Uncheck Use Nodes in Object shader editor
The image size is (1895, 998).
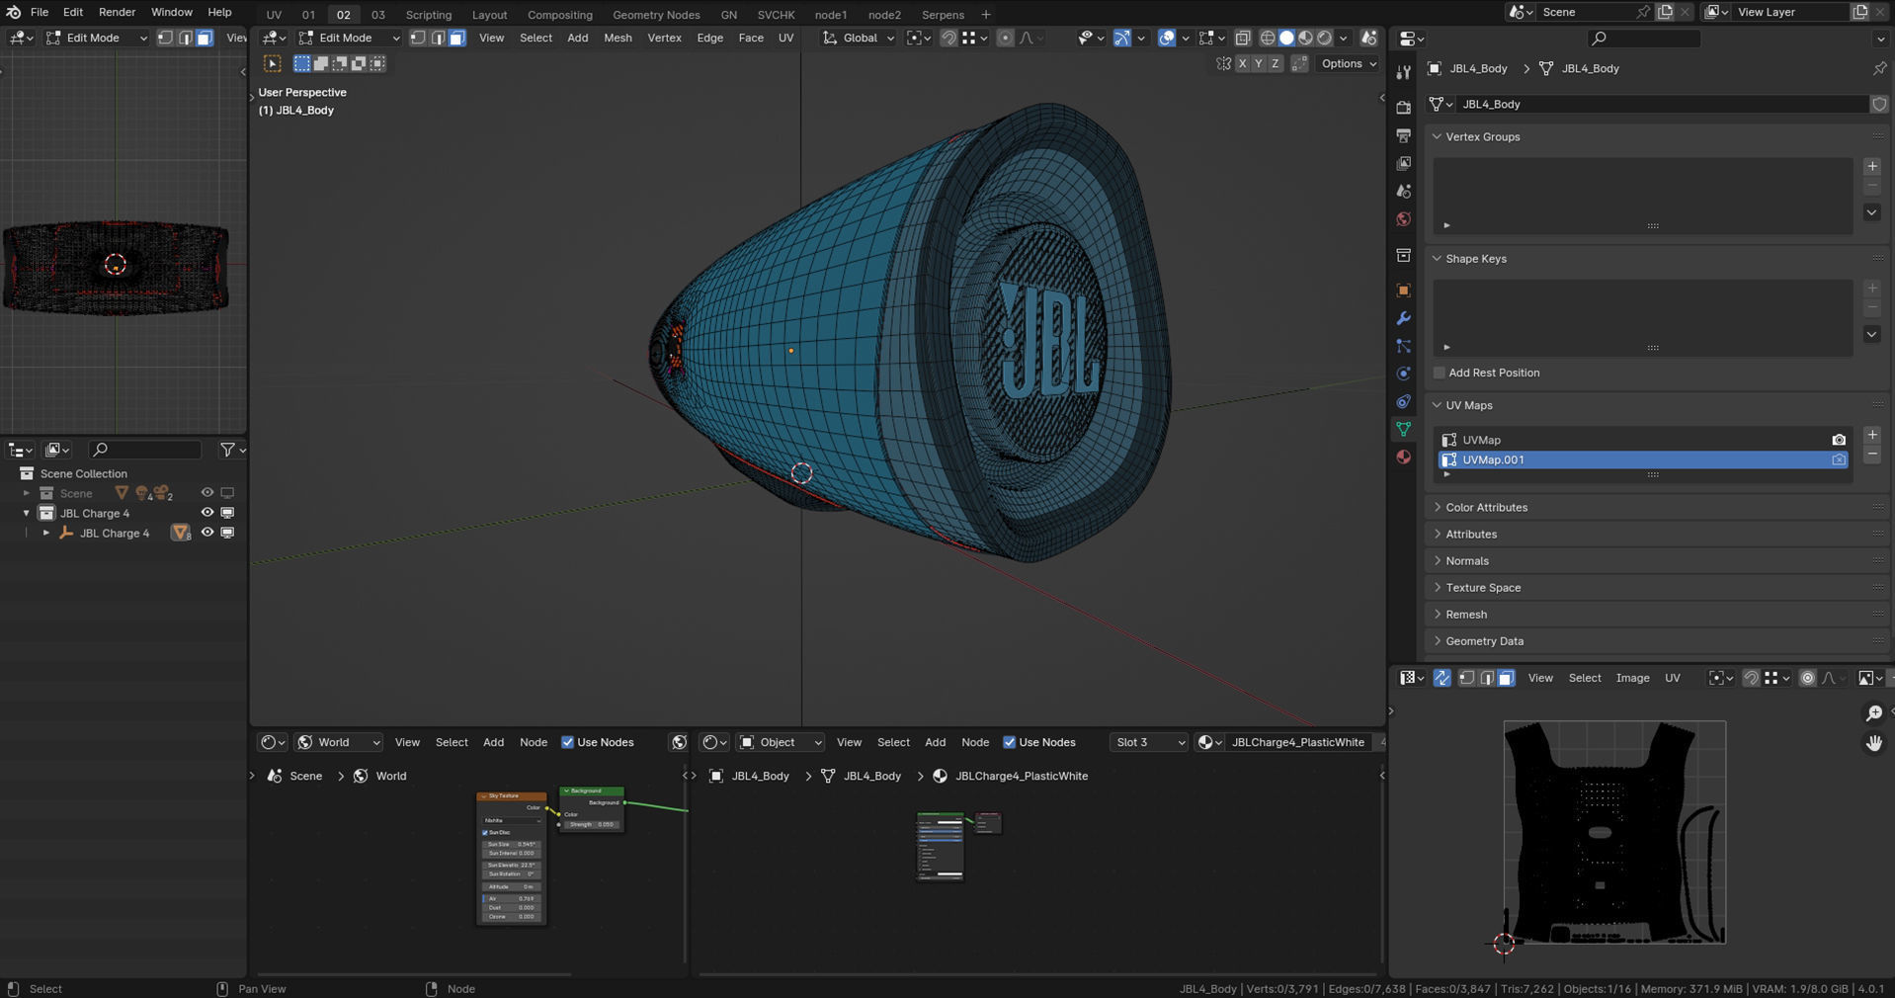tap(1009, 742)
